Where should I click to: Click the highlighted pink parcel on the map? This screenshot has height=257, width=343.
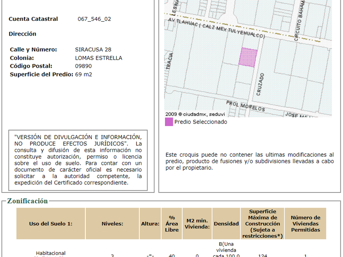248,57
